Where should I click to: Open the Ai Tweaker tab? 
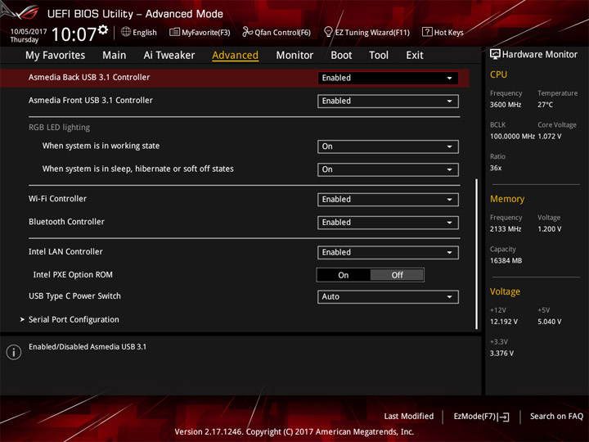(x=169, y=56)
